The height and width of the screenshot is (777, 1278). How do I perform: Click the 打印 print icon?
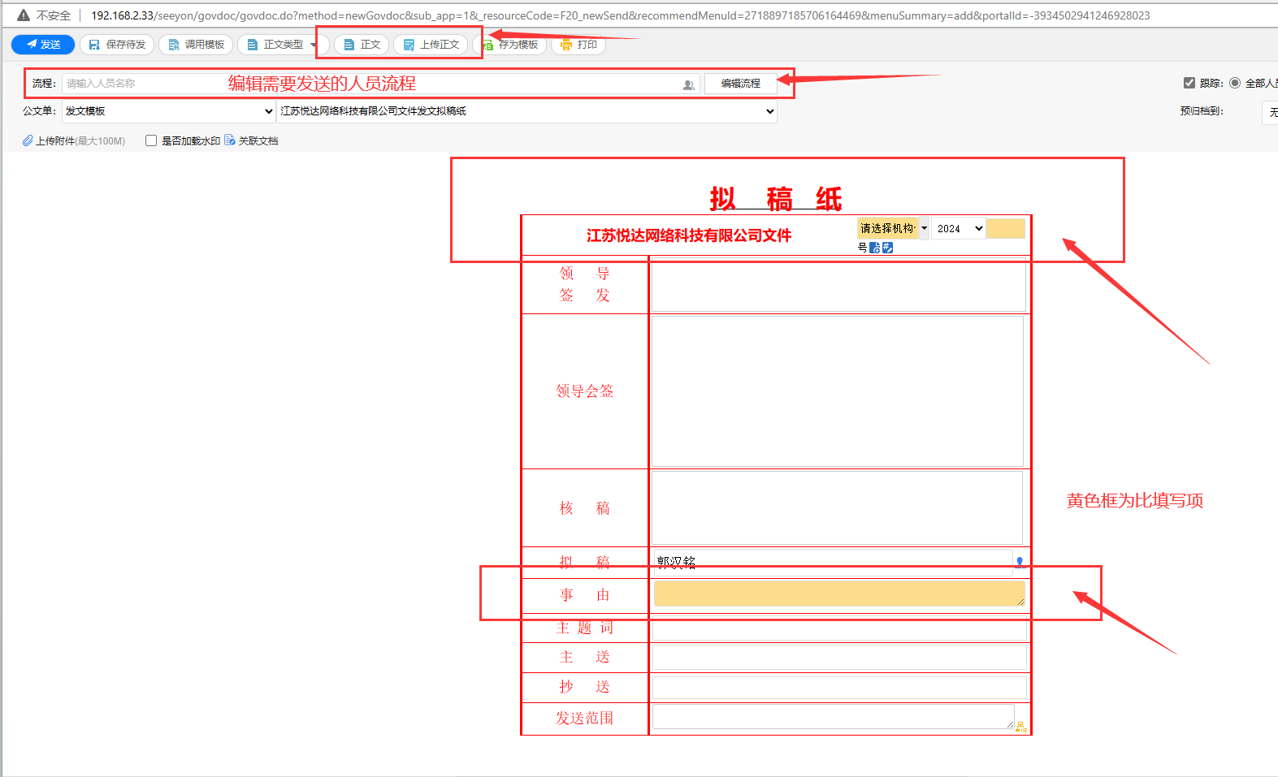pyautogui.click(x=566, y=45)
